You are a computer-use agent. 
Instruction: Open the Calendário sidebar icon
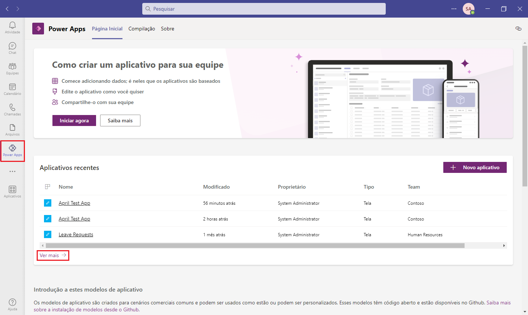click(12, 89)
